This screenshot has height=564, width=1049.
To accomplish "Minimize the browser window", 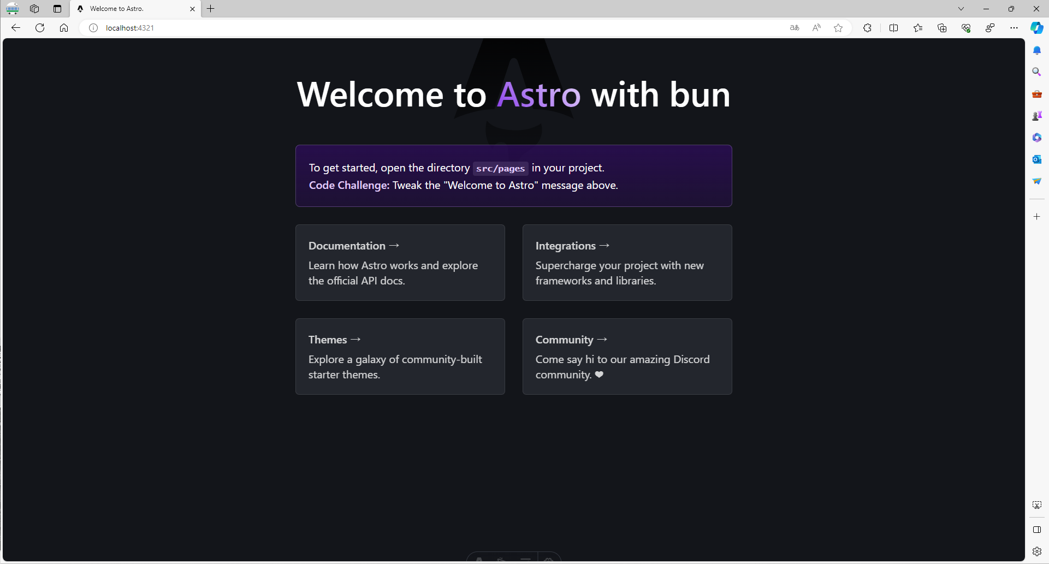I will pyautogui.click(x=986, y=9).
